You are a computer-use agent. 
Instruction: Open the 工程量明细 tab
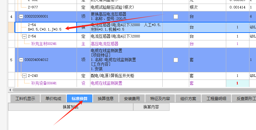coord(216,98)
